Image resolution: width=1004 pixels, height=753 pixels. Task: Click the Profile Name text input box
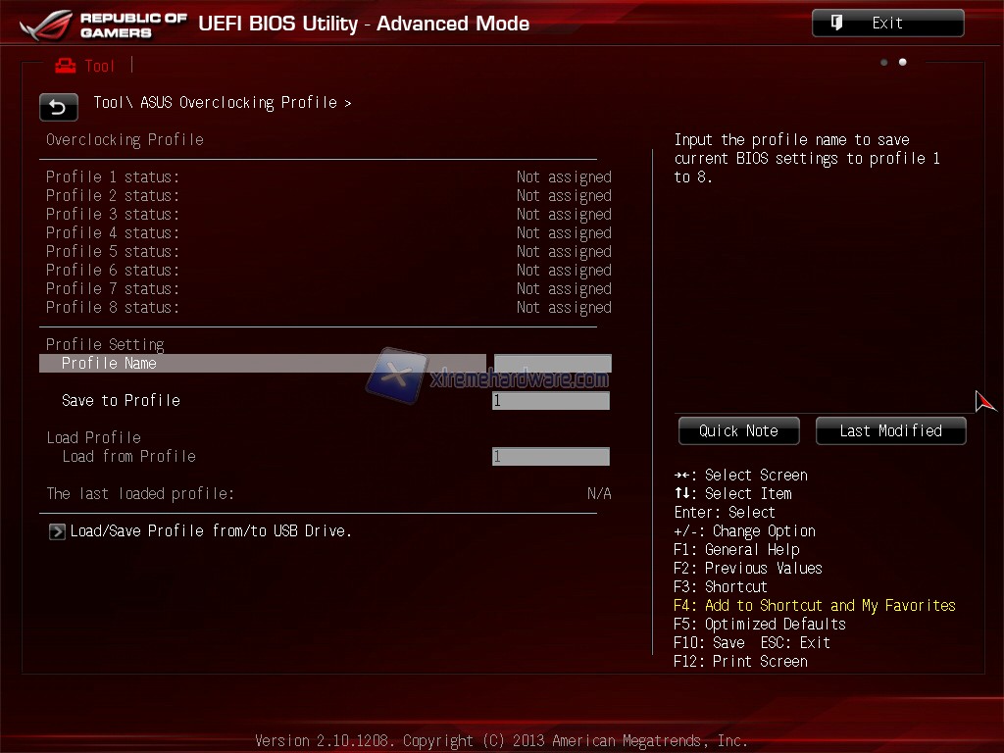coord(552,364)
